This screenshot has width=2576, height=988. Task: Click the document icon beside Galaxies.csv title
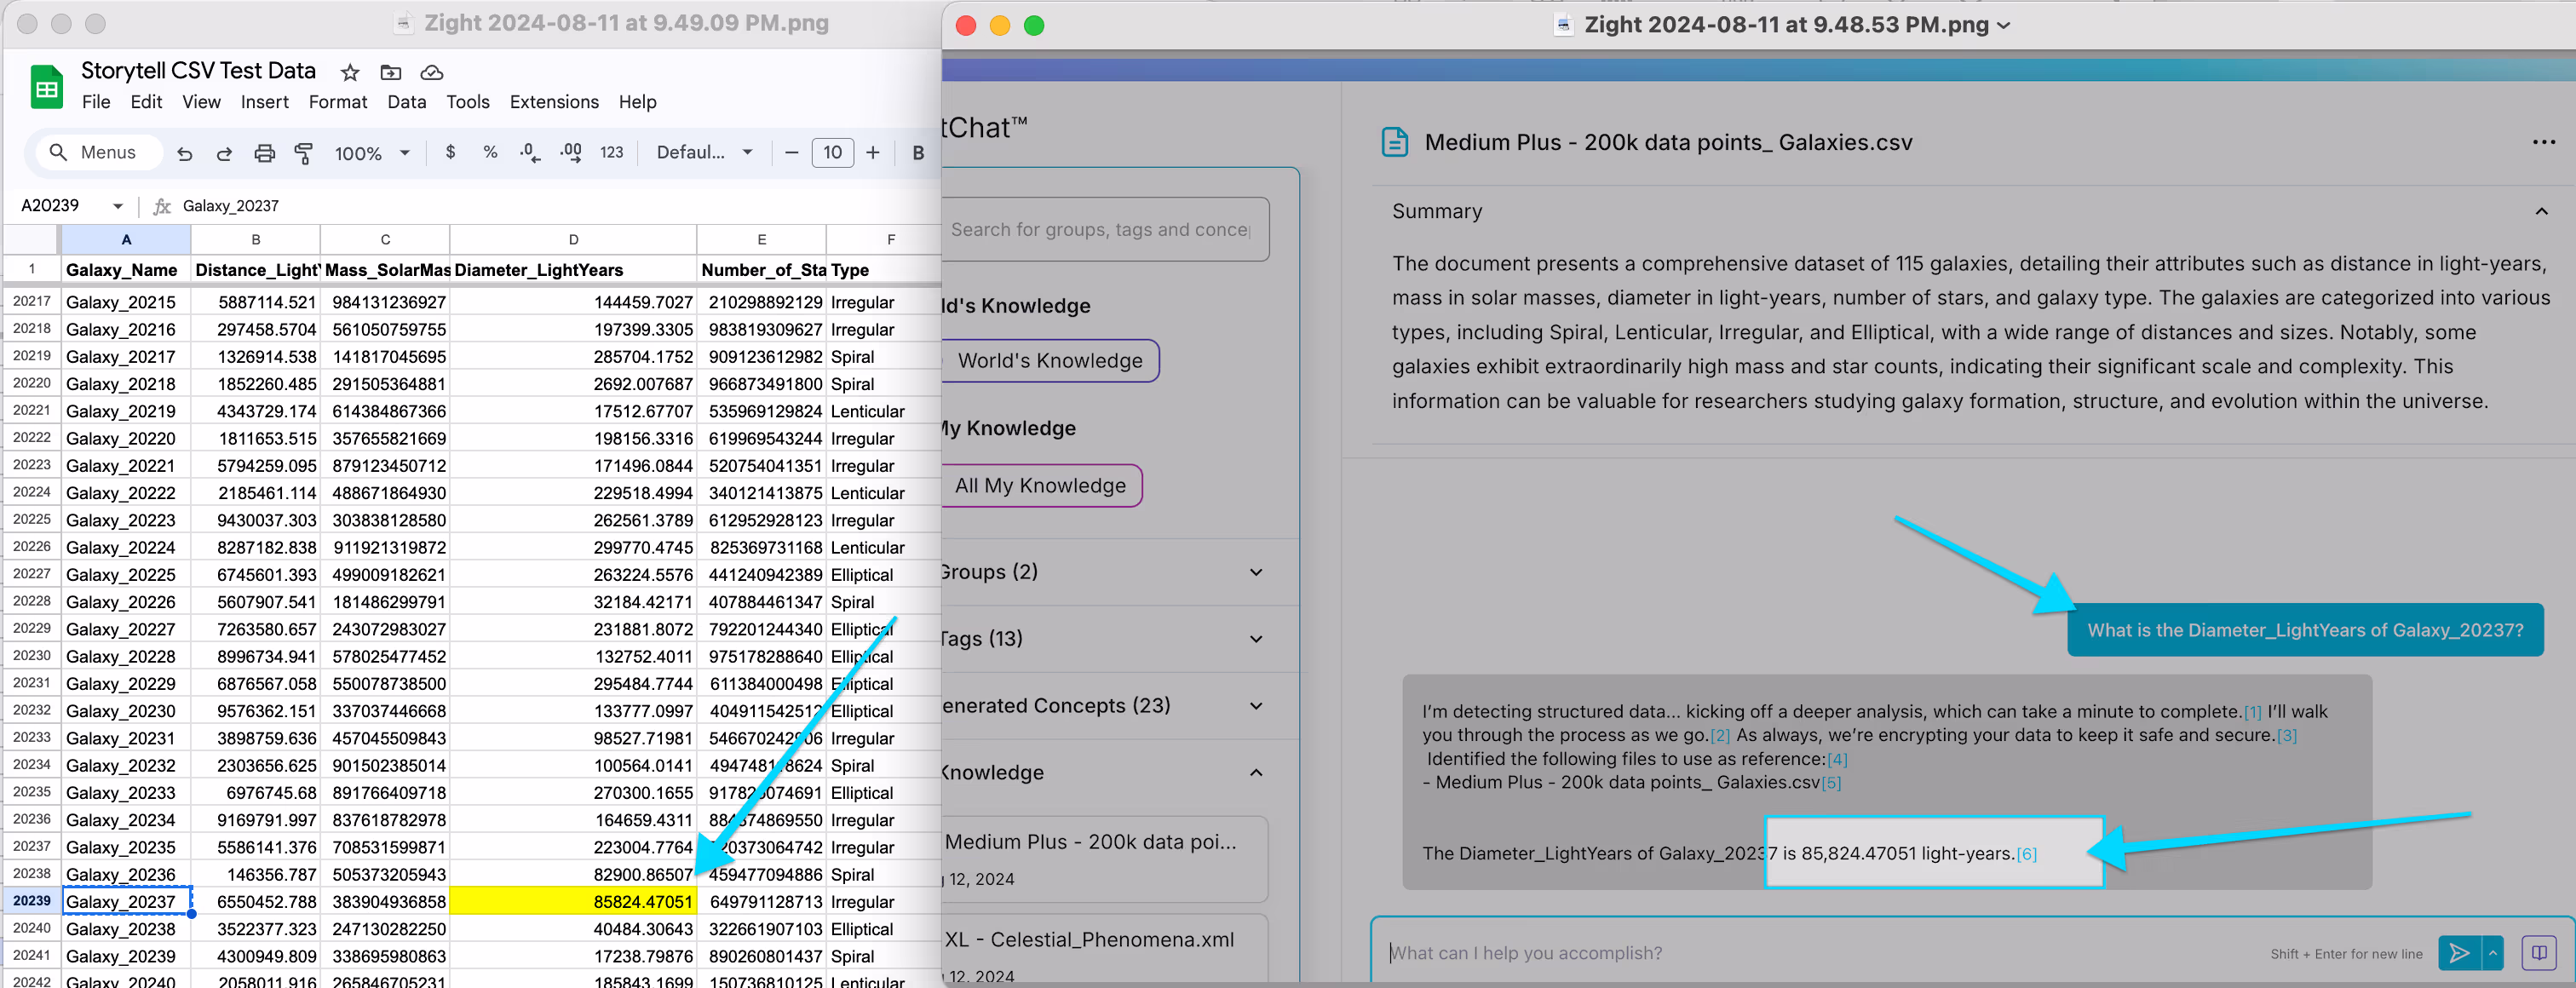tap(1395, 142)
